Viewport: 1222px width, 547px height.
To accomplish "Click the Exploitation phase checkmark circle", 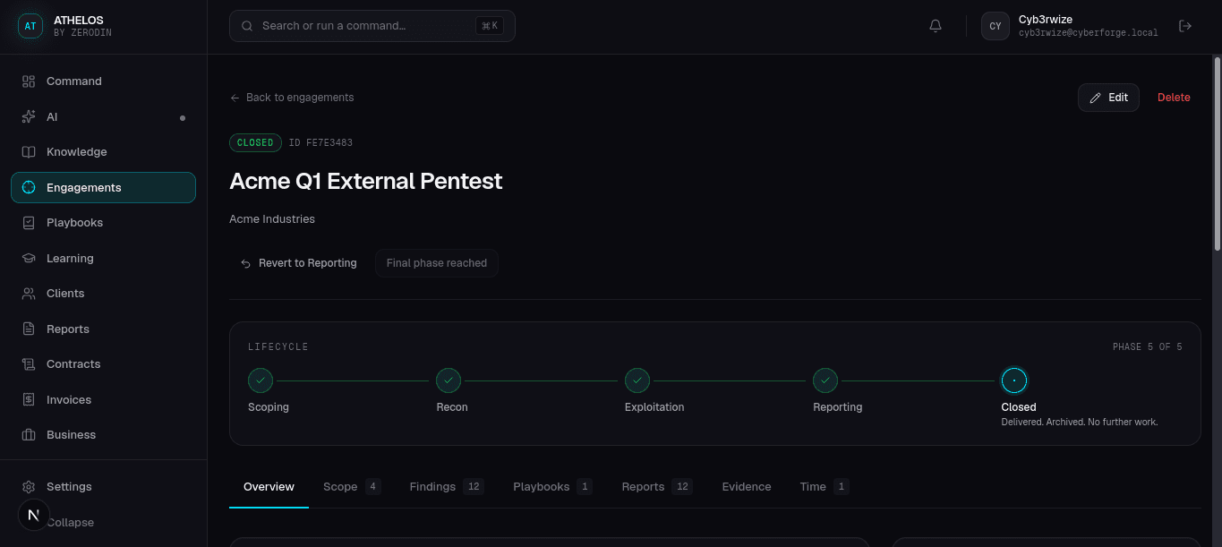I will point(637,380).
